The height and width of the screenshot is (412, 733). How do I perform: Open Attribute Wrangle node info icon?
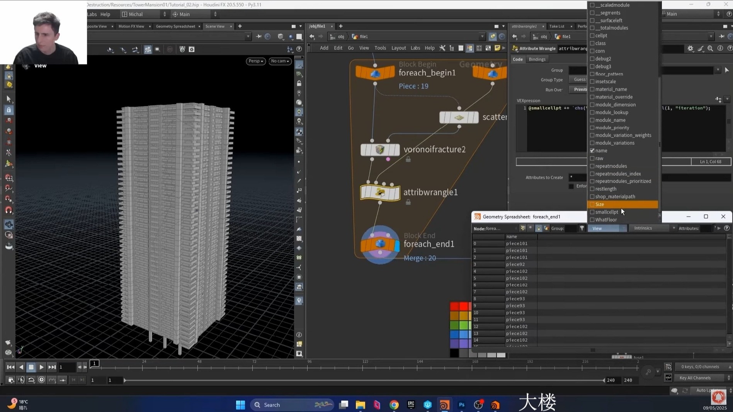pos(720,48)
